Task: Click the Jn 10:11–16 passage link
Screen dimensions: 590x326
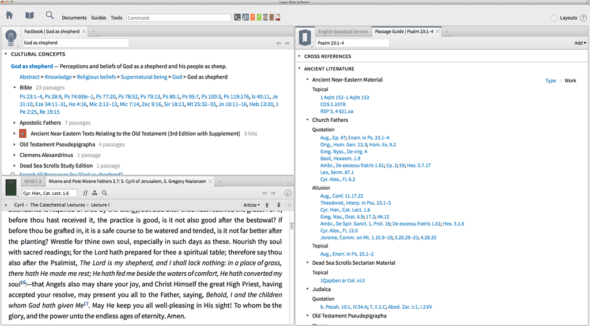Action: [x=233, y=104]
